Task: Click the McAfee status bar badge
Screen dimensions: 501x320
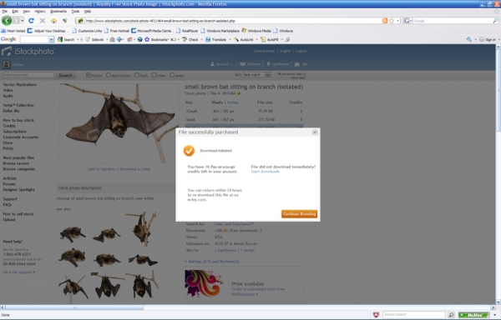Action: [x=473, y=315]
